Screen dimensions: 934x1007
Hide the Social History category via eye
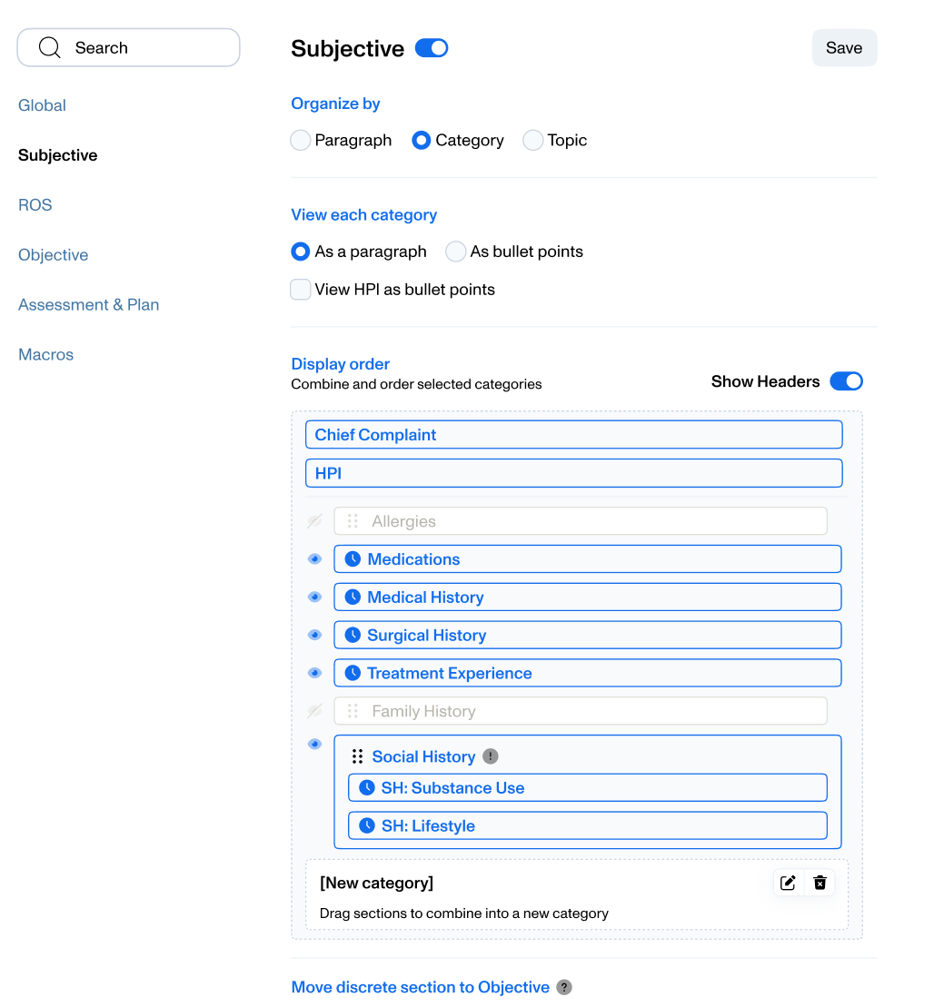click(x=314, y=744)
